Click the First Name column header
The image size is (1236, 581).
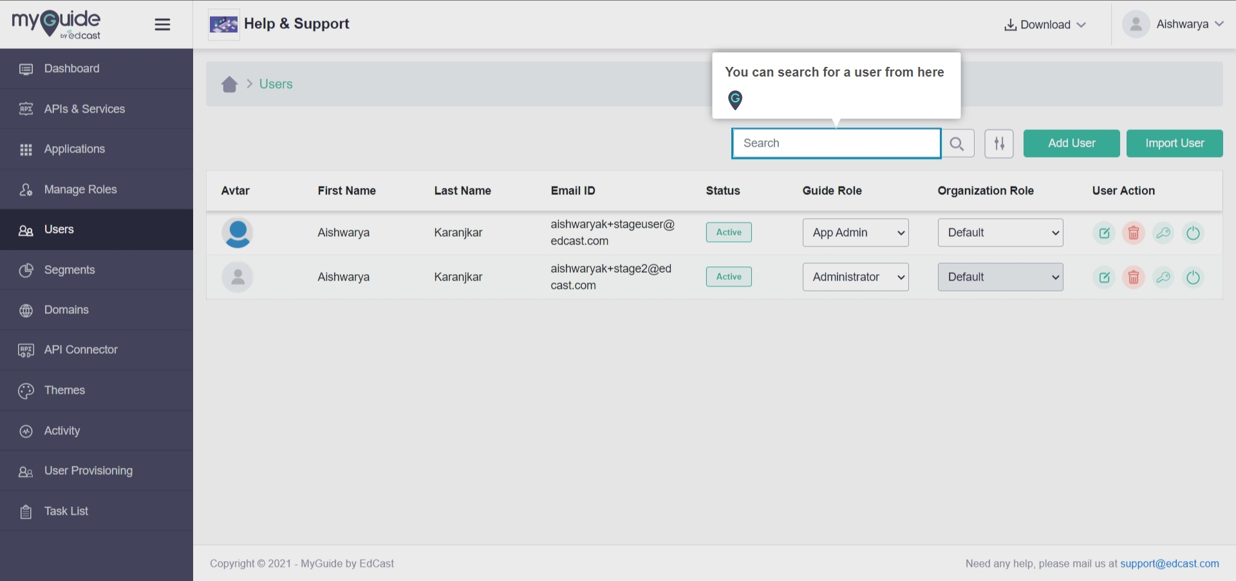click(x=346, y=191)
